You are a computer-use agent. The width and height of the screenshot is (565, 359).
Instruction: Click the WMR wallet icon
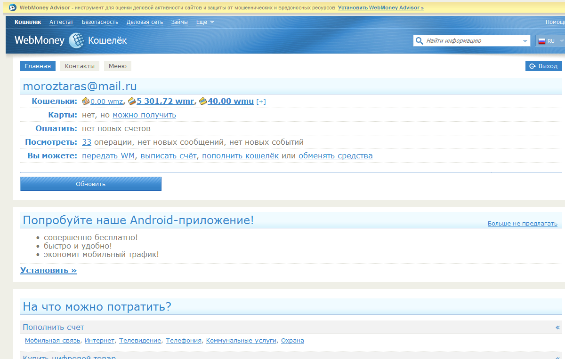point(132,101)
